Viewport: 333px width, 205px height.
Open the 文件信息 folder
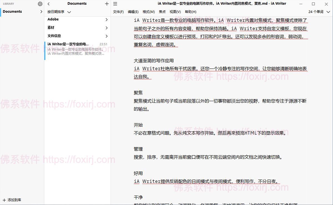[54, 36]
